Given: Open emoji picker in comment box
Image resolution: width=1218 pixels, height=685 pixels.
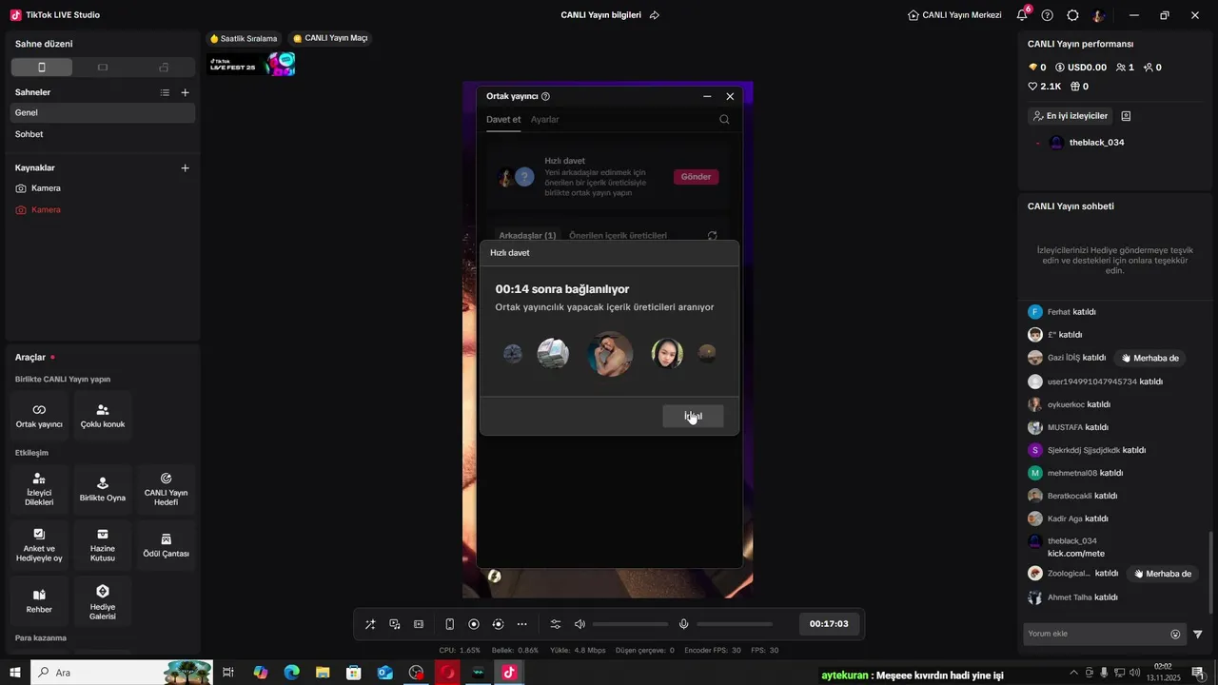Looking at the screenshot, I should point(1175,635).
